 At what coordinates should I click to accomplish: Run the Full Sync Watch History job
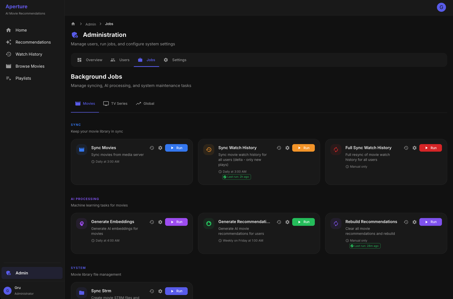point(431,148)
